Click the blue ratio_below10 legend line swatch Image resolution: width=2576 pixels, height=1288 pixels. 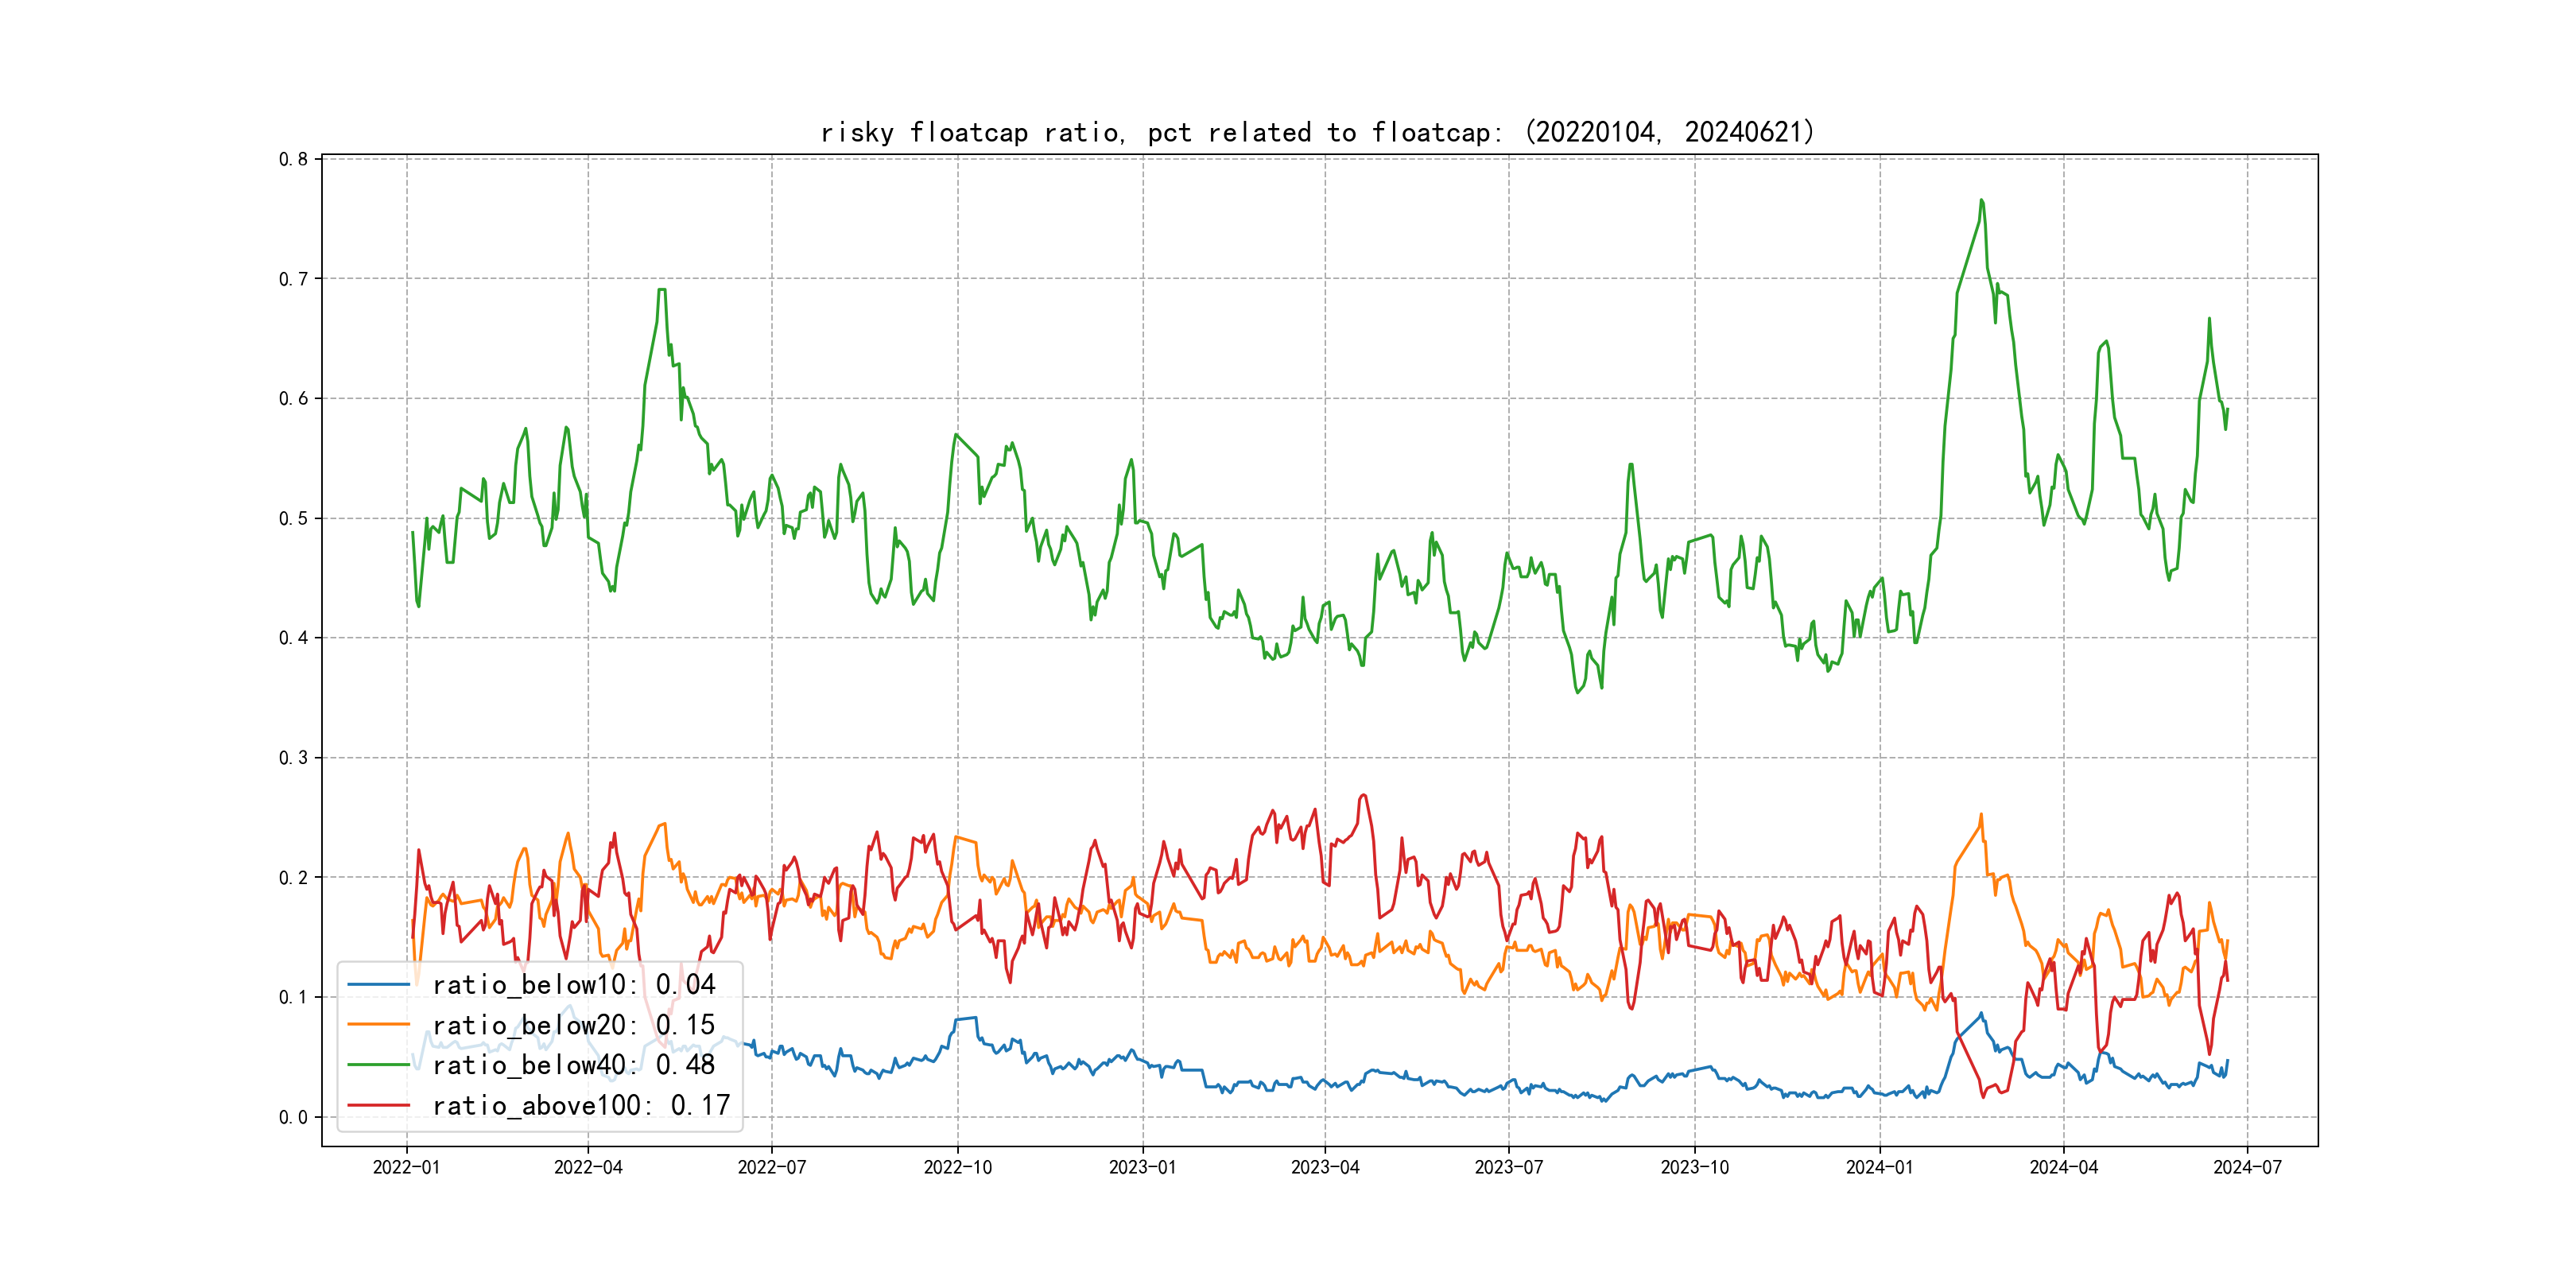[378, 985]
